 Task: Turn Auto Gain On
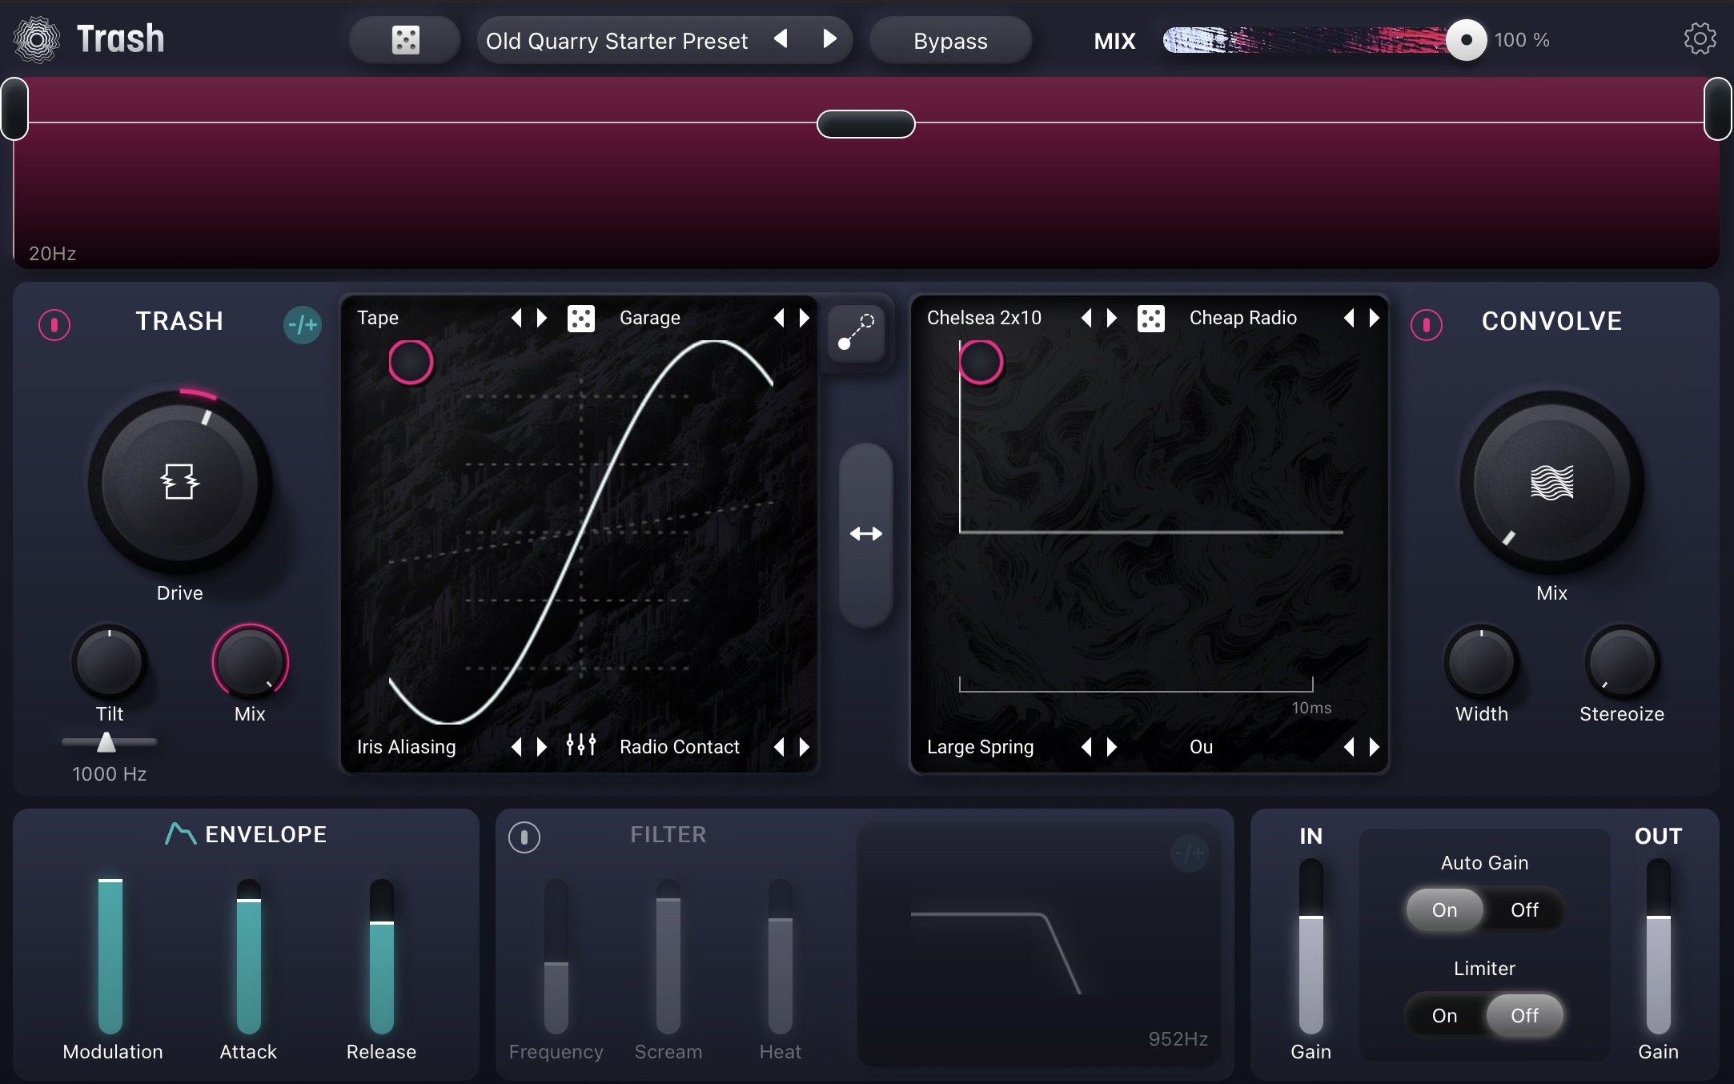1444,909
